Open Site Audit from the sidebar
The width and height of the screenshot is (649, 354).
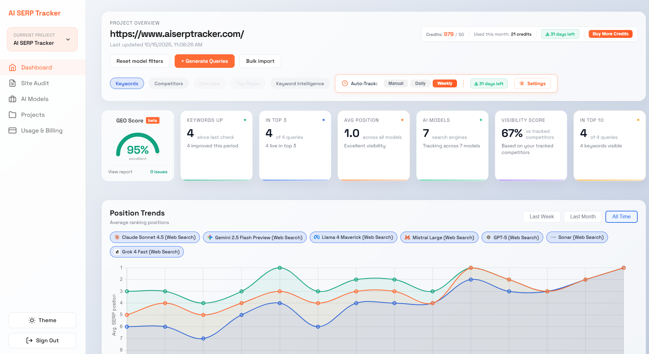35,83
